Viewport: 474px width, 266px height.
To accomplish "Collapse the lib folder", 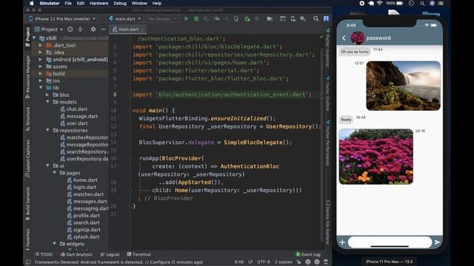I will point(41,88).
